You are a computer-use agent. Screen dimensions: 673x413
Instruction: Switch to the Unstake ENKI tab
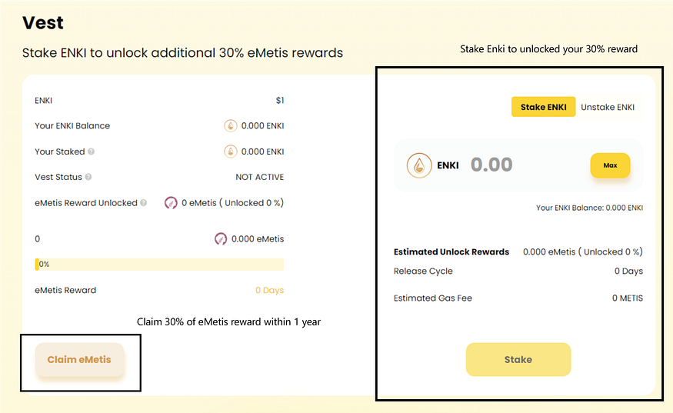tap(608, 107)
